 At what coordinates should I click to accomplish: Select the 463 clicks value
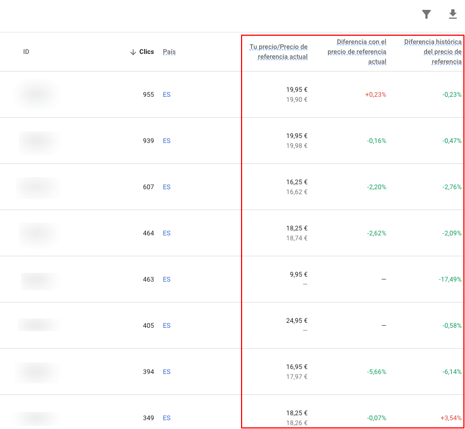click(x=148, y=279)
